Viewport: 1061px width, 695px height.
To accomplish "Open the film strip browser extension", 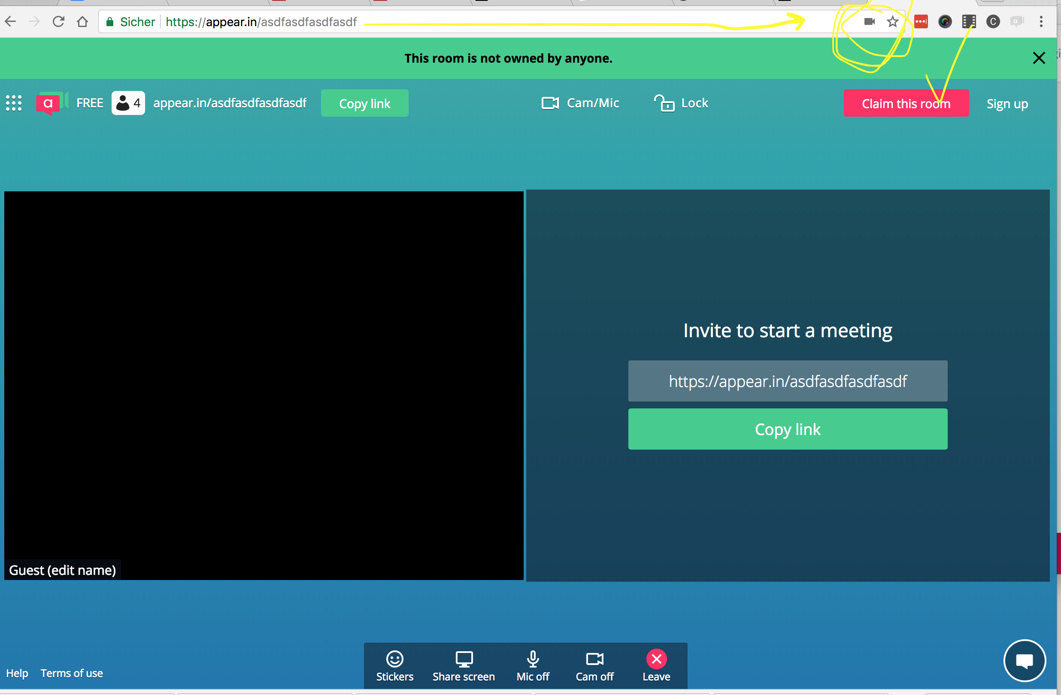I will (x=969, y=21).
